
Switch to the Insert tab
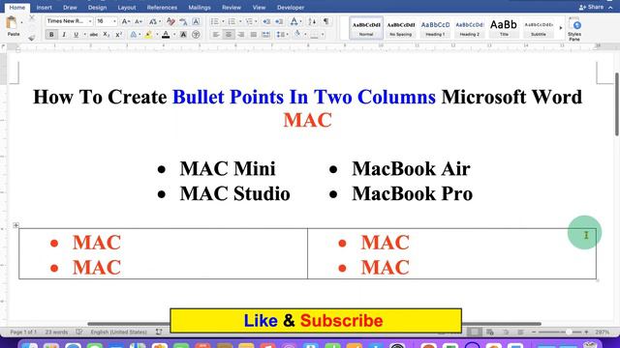pos(44,8)
